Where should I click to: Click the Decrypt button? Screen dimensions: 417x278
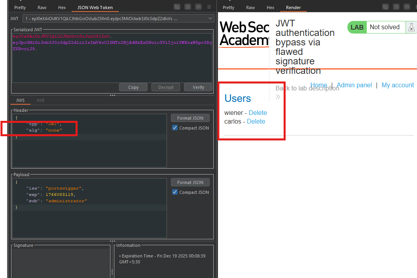point(166,87)
